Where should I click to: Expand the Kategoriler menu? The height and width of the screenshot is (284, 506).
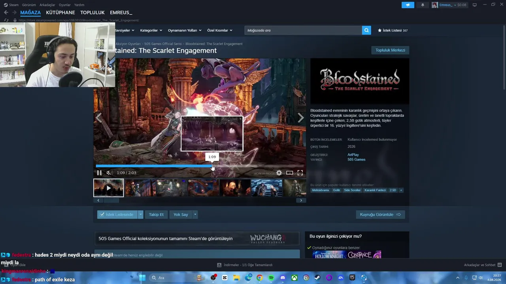point(151,30)
